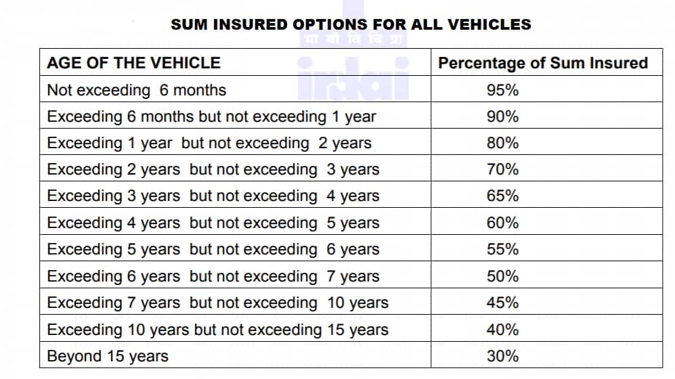The height and width of the screenshot is (379, 675).
Task: Click the 45% percentage cell
Action: 502,303
